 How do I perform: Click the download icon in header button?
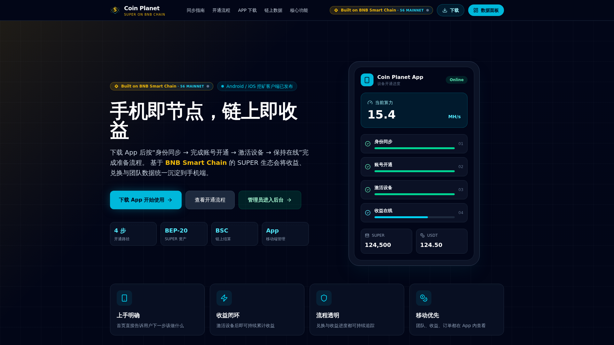click(x=445, y=10)
